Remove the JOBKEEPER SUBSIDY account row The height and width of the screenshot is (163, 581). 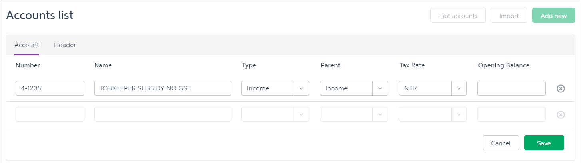[561, 88]
